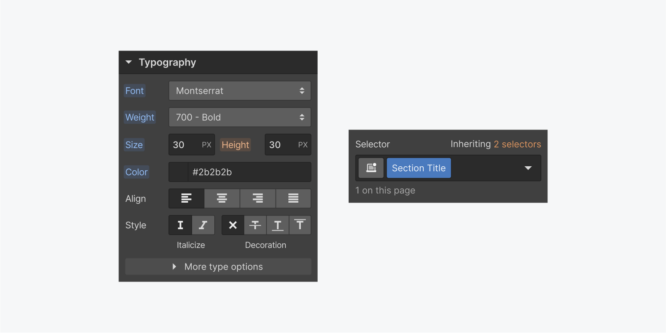This screenshot has height=333, width=666.
Task: Apply overline decoration
Action: [x=300, y=225]
